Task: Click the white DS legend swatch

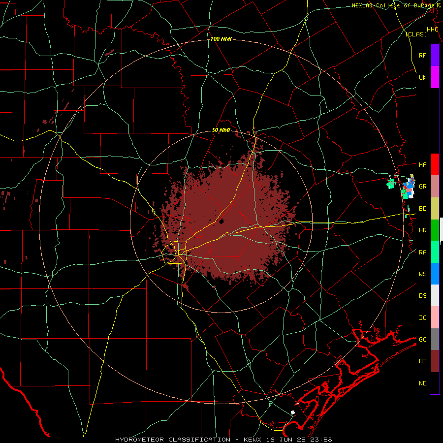Action: pos(435,295)
